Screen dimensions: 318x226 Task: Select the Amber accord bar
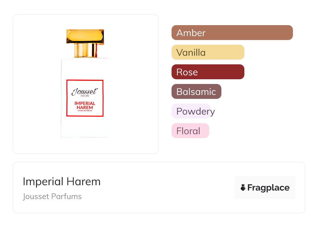[x=232, y=33]
